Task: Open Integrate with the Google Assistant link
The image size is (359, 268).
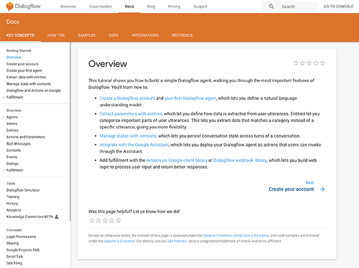Action: click(134, 145)
